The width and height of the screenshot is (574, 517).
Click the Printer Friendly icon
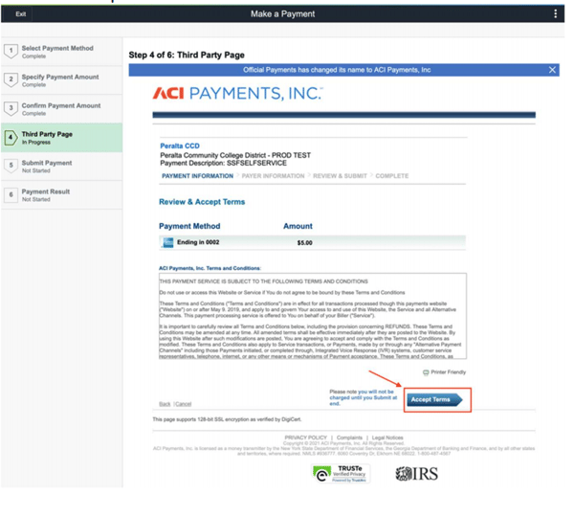pos(426,372)
